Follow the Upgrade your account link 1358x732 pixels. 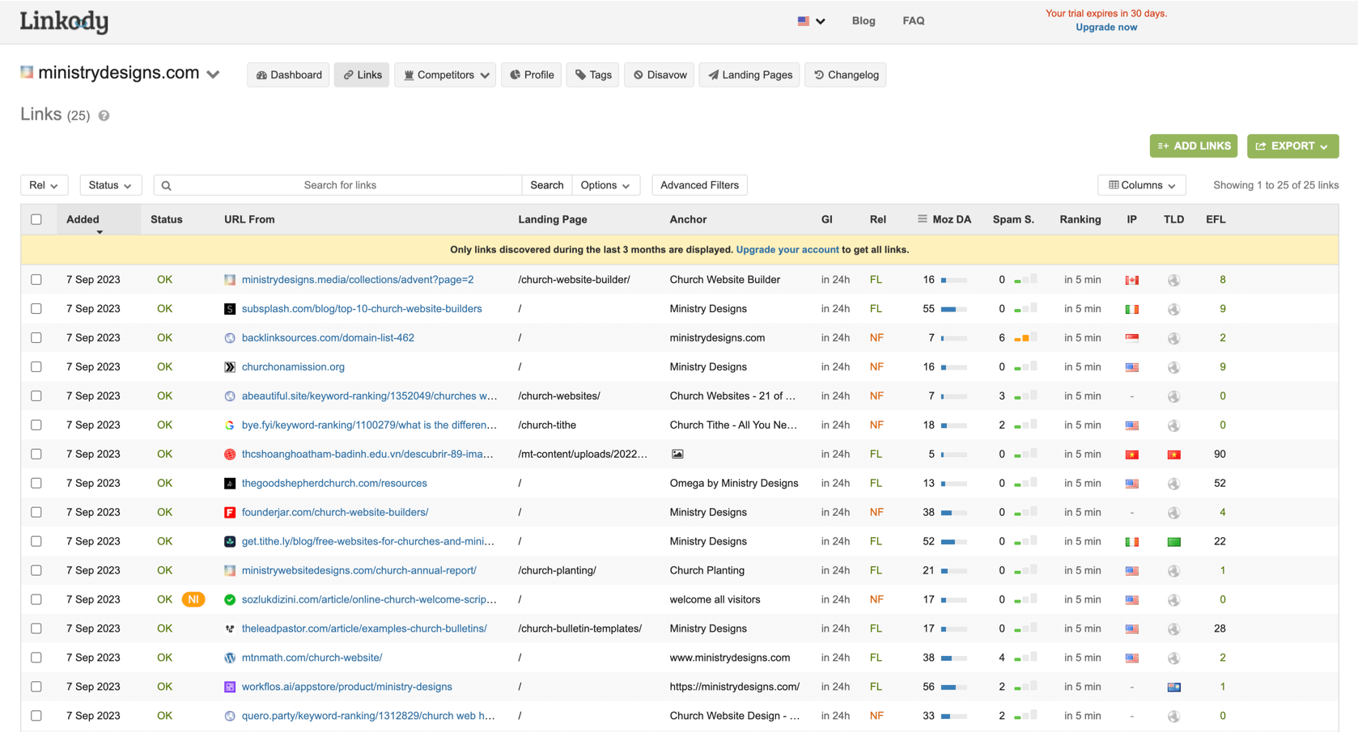coord(787,250)
